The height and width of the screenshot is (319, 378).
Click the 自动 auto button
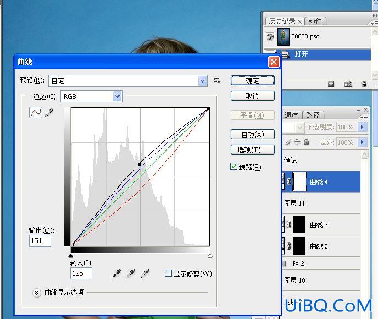pos(252,134)
